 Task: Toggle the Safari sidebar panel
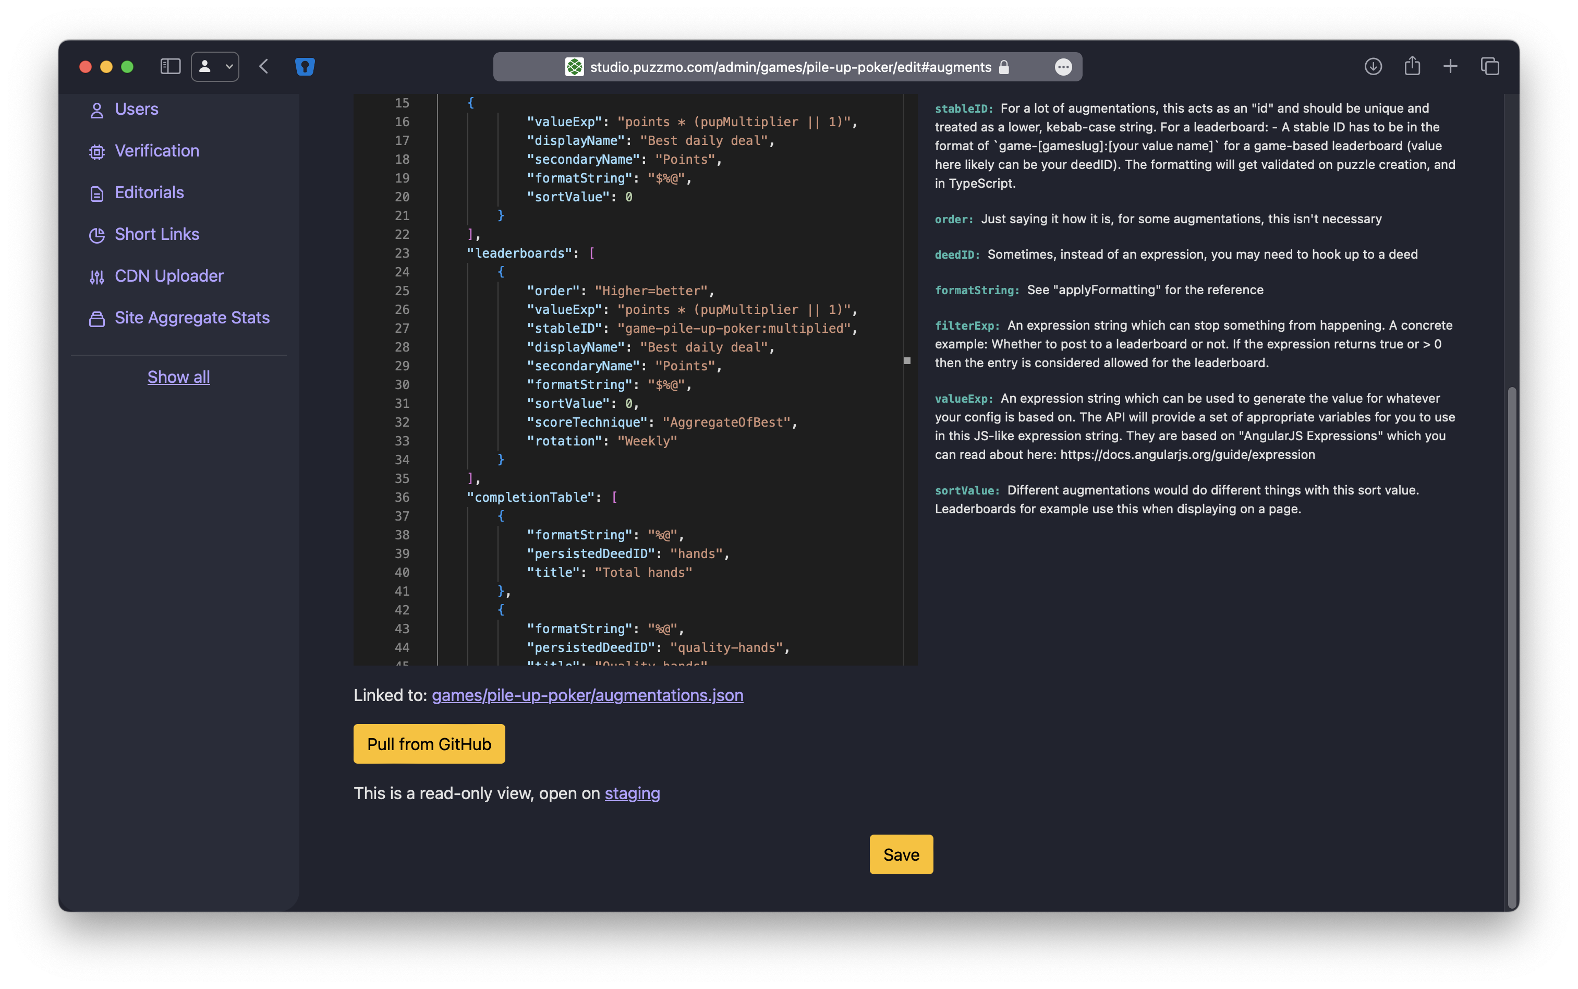tap(170, 67)
